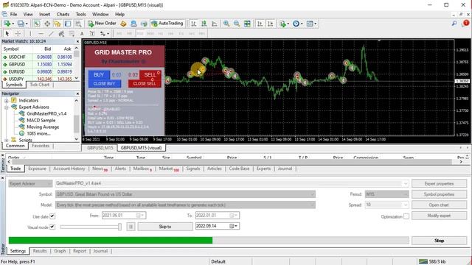
Task: Click the New Chart toolbar icon
Action: [7, 24]
